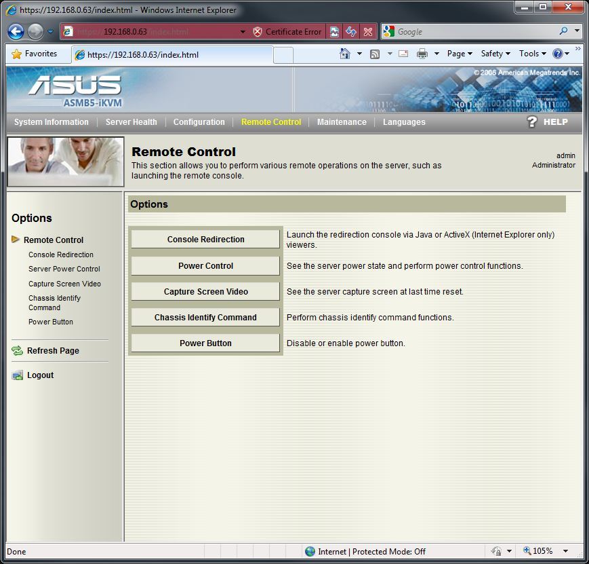The image size is (589, 564).
Task: Open the Configuration menu item
Action: (x=199, y=122)
